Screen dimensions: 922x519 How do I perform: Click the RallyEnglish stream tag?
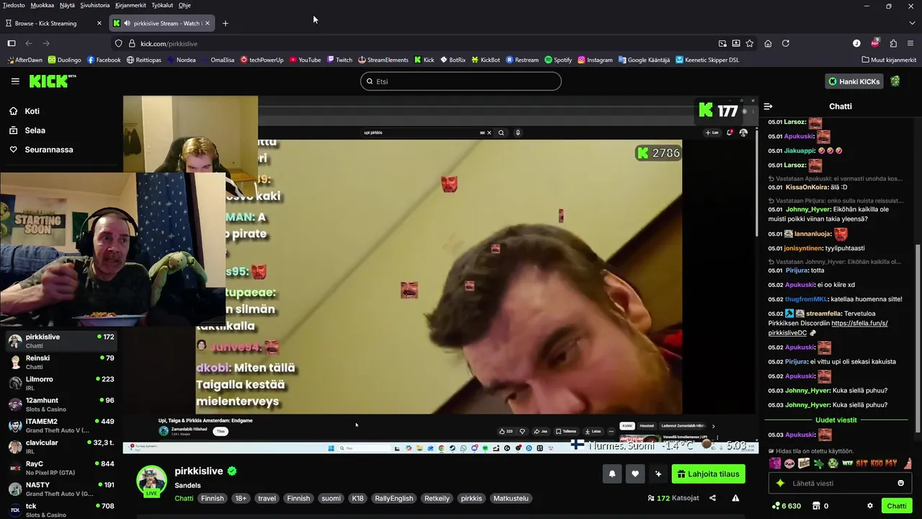click(x=394, y=498)
